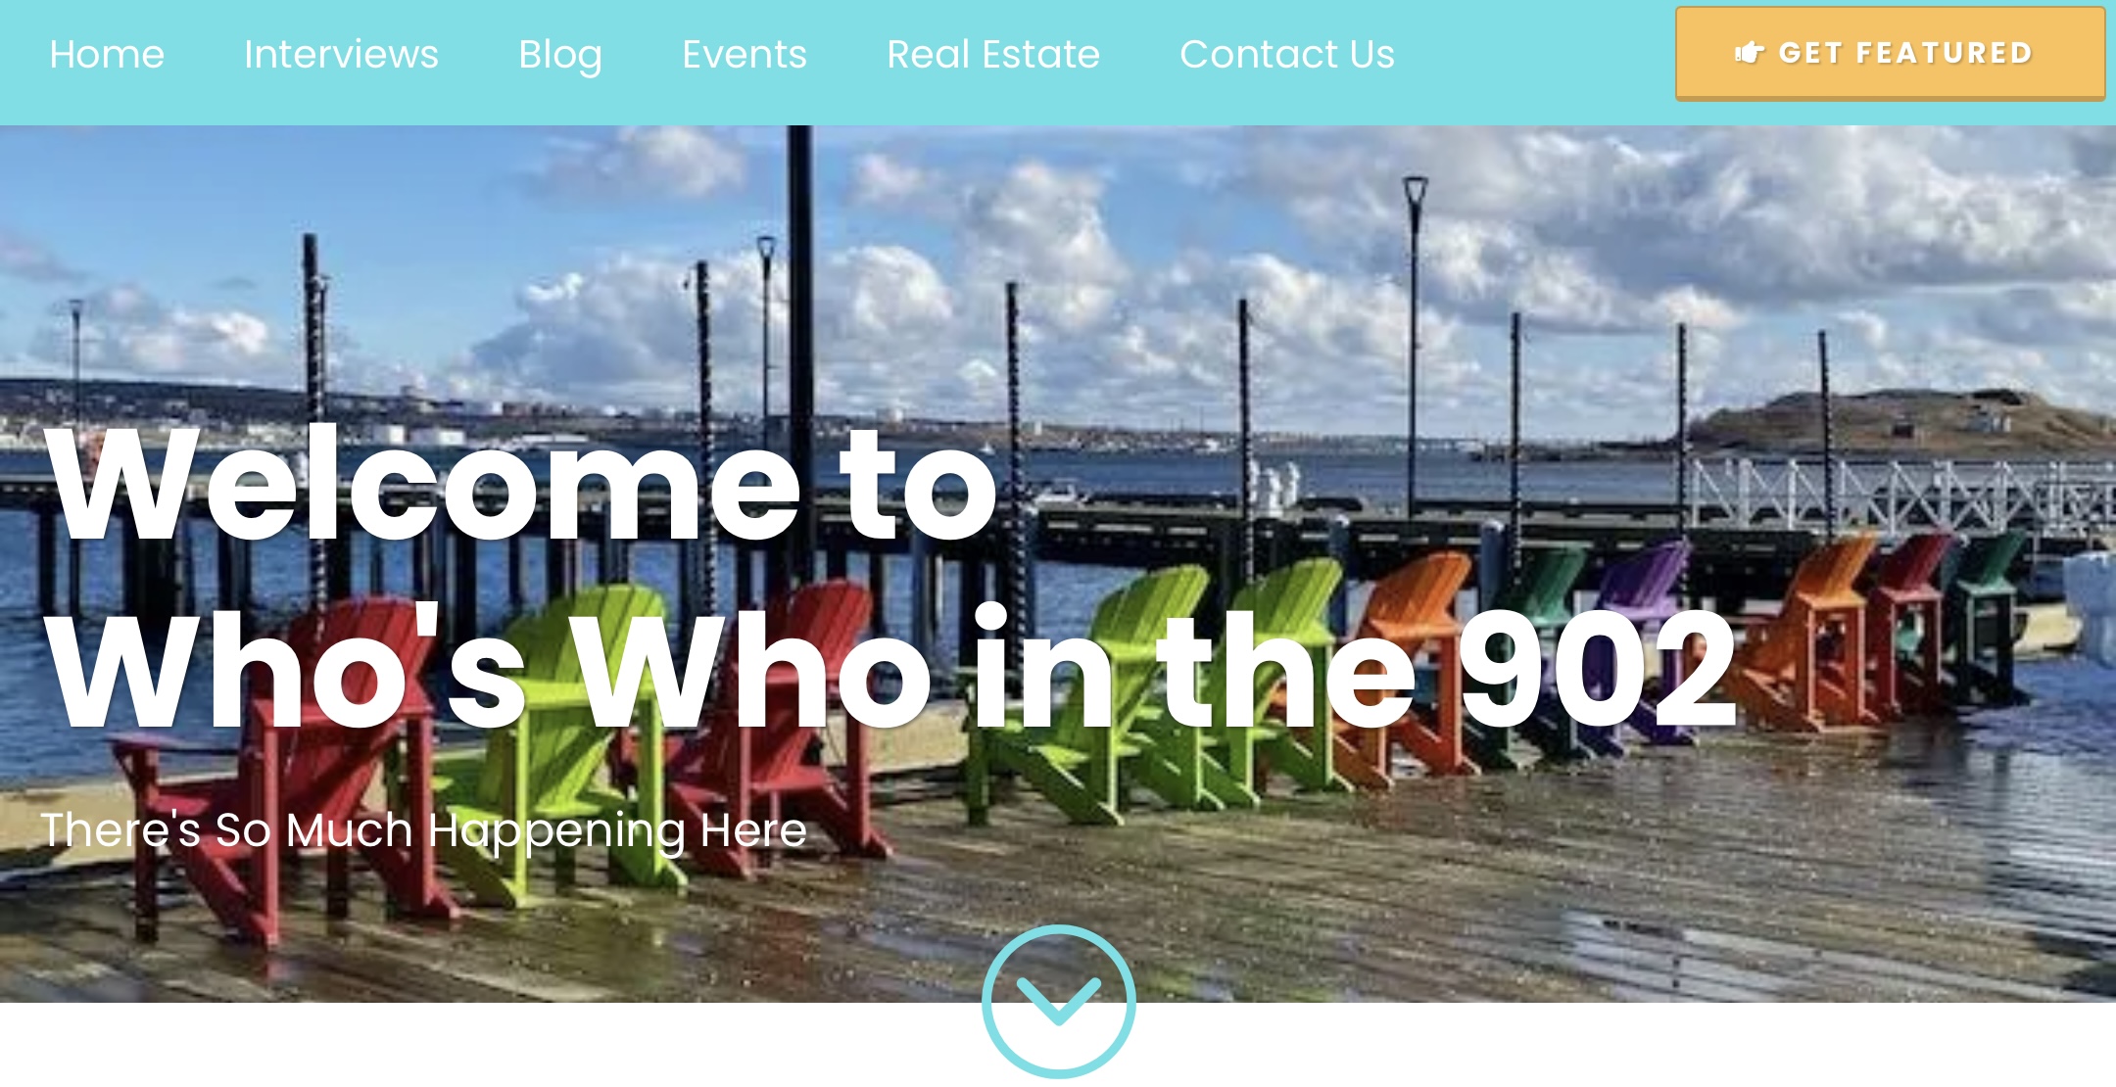2116x1087 pixels.
Task: Open the Home menu item
Action: click(x=107, y=54)
